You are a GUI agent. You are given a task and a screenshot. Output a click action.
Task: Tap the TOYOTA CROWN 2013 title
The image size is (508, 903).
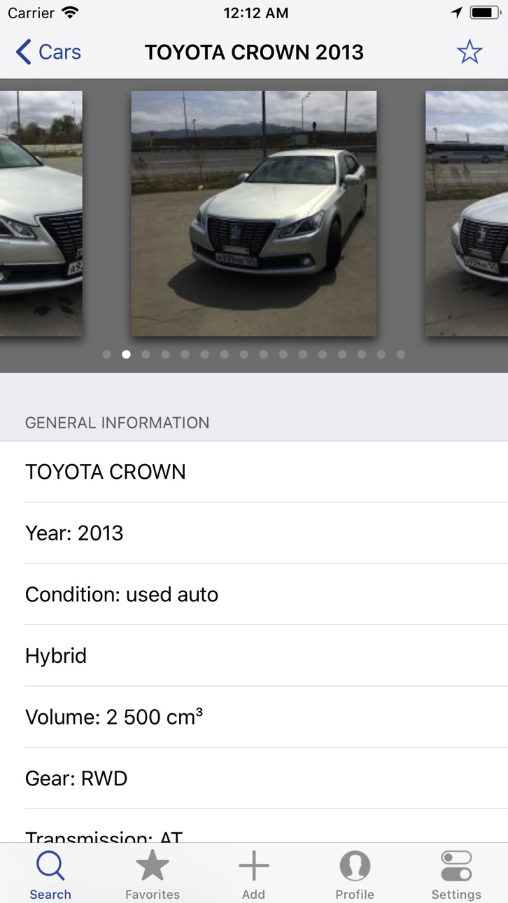[254, 52]
